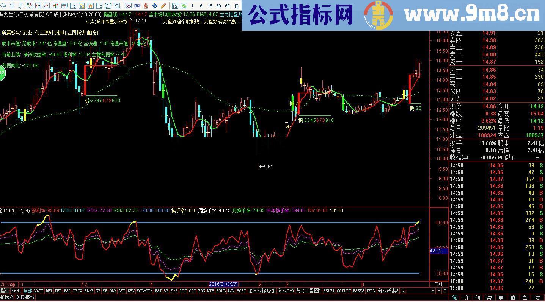Select the 60-minute period
545x302 pixels.
(228, 6)
